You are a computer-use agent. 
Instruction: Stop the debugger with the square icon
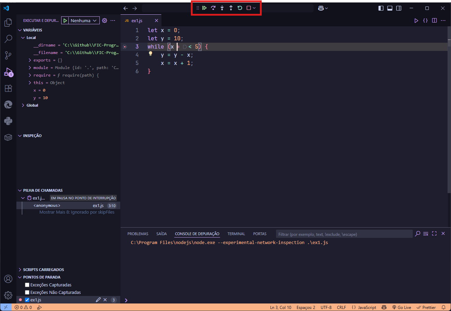(249, 8)
